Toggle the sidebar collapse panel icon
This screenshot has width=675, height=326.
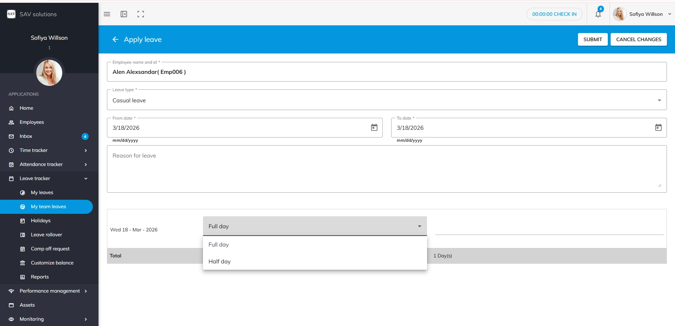tap(124, 14)
